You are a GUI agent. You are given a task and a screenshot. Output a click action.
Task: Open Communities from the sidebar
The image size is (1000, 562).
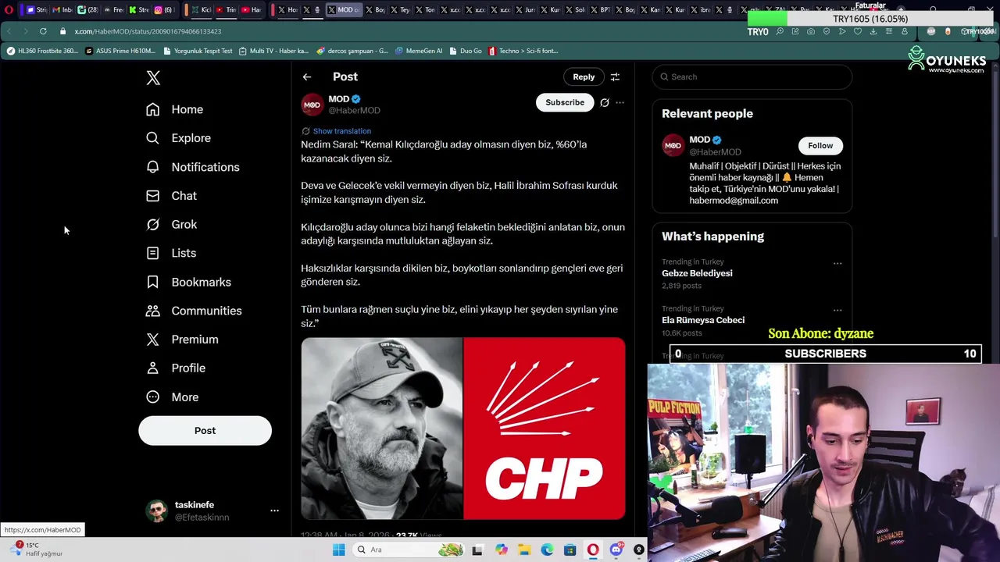[194, 311]
